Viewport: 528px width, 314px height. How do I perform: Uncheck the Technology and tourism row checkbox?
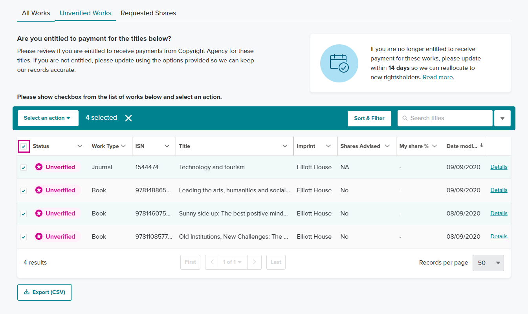(24, 168)
